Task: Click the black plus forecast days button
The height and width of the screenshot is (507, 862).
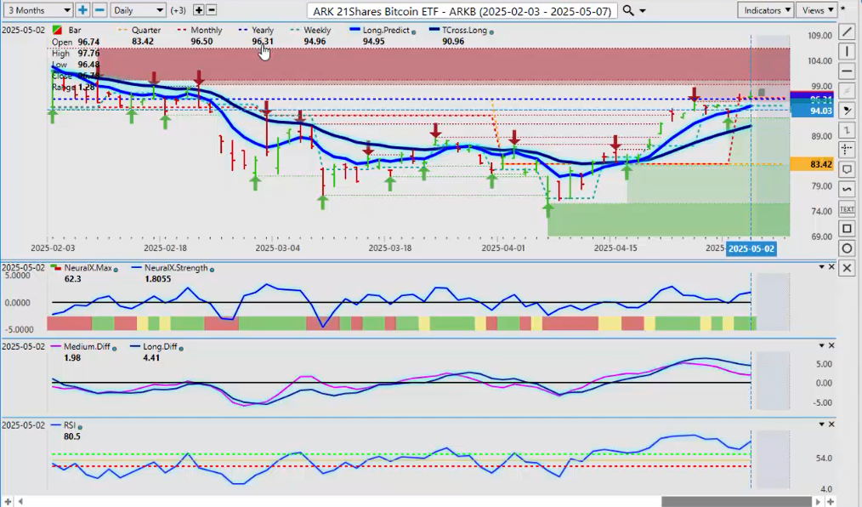Action: (198, 10)
